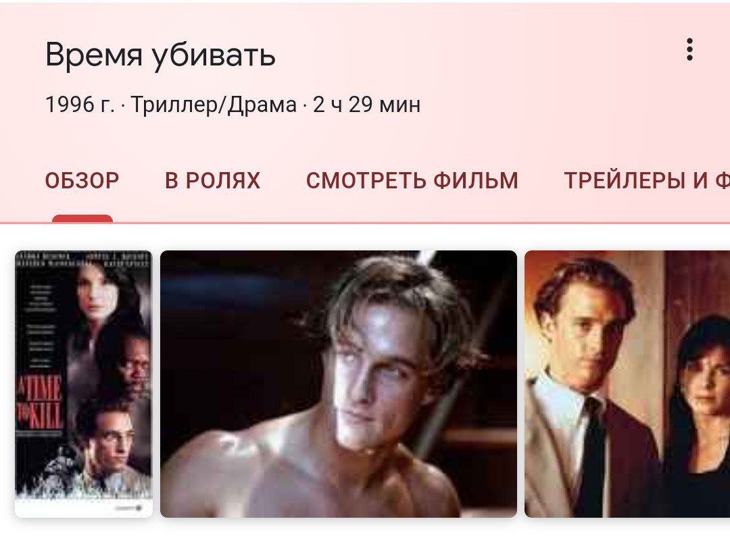
Task: Click the white bottom strip of the poster
Action: [84, 508]
